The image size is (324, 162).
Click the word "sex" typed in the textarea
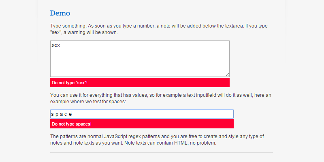coord(56,45)
